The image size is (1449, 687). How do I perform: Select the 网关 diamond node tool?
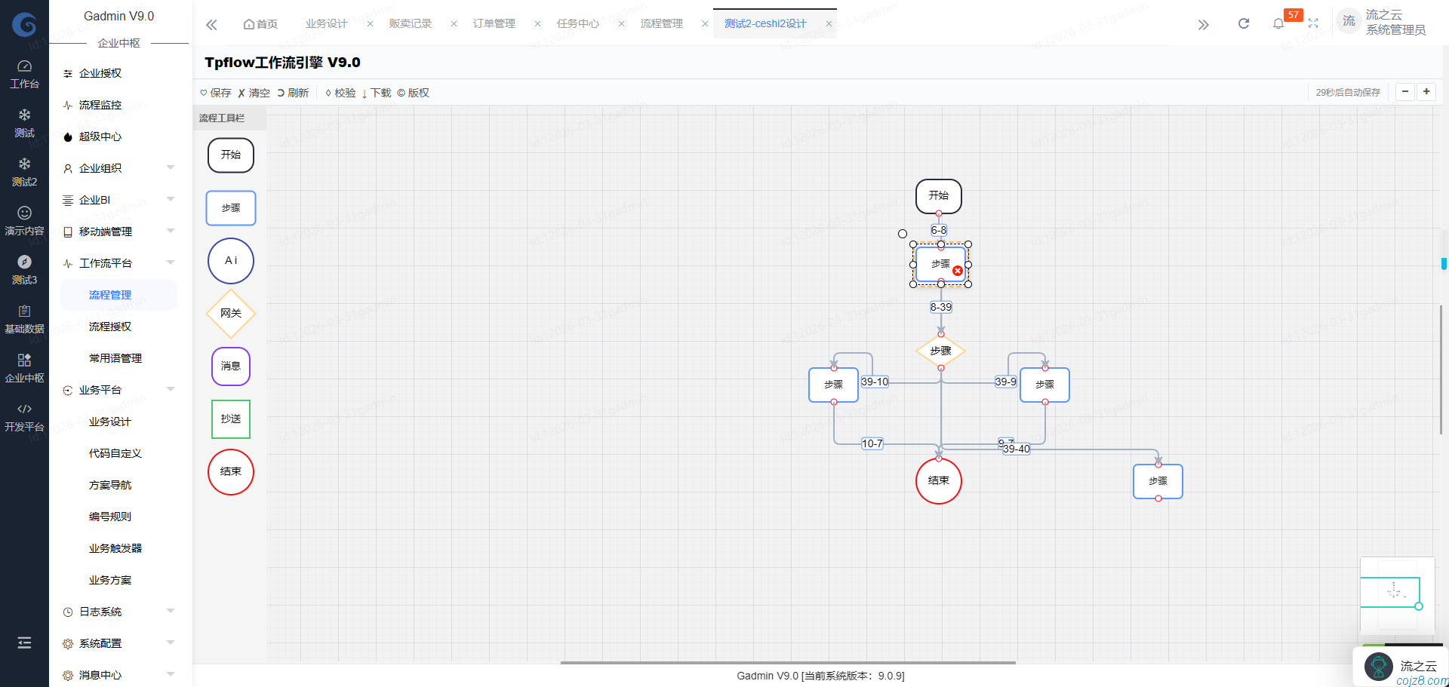[231, 314]
